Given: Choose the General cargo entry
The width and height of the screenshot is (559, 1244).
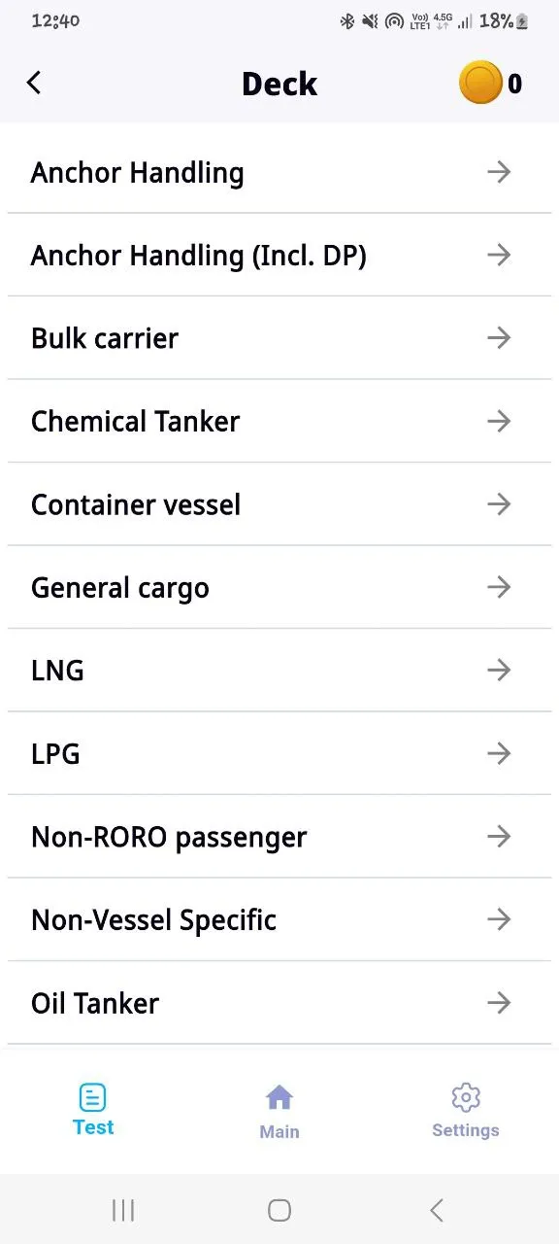Looking at the screenshot, I should 279,588.
